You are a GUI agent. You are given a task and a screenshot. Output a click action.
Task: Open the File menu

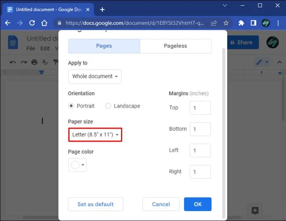31,48
